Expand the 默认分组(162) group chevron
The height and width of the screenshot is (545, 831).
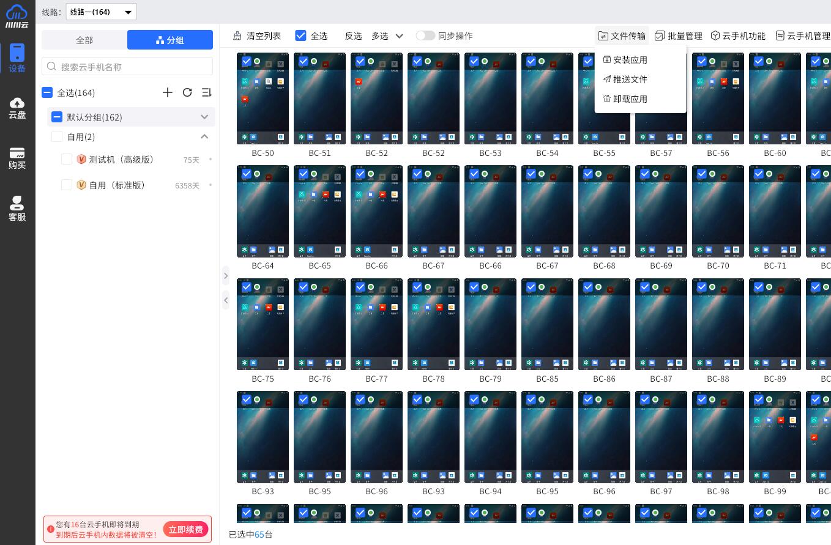click(204, 117)
